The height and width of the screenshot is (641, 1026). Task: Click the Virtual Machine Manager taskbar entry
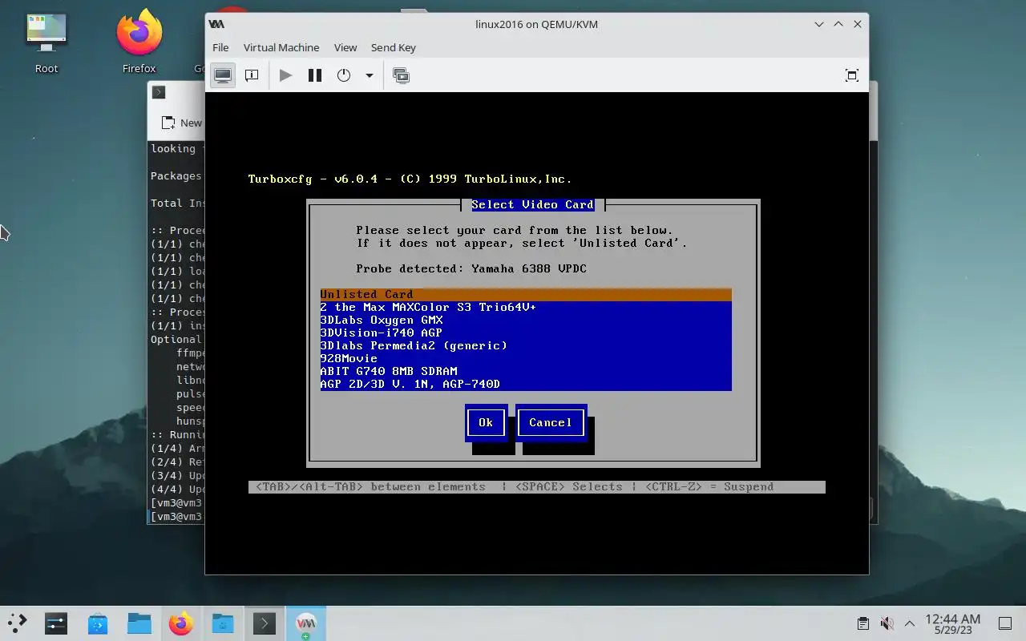coord(306,623)
